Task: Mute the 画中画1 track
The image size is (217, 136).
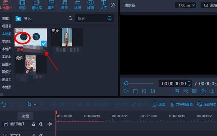Action: (49, 124)
